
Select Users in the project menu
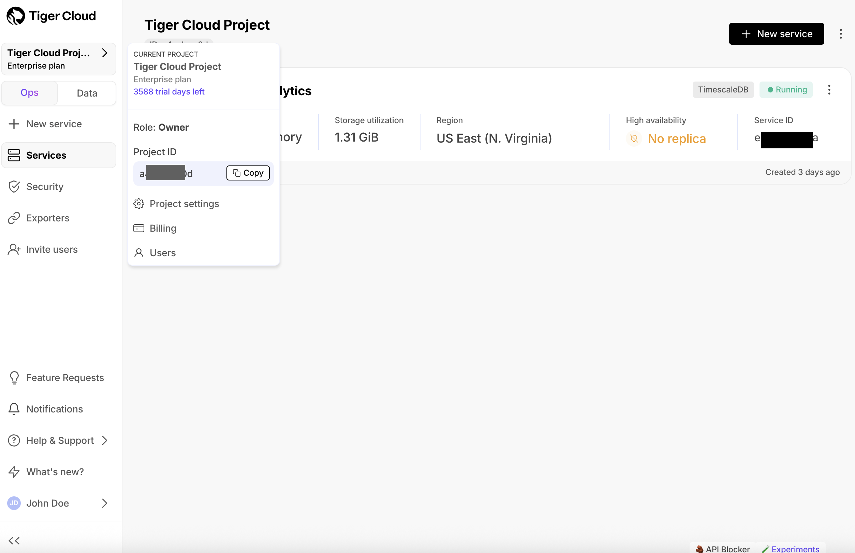pos(162,253)
